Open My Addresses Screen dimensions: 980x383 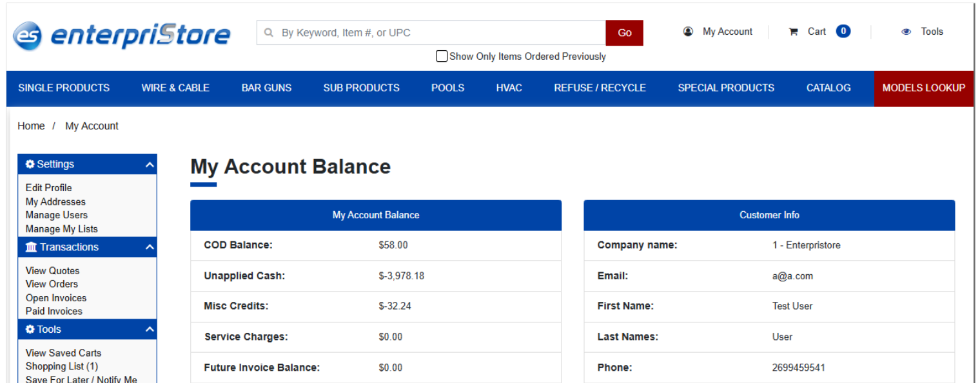coord(55,201)
